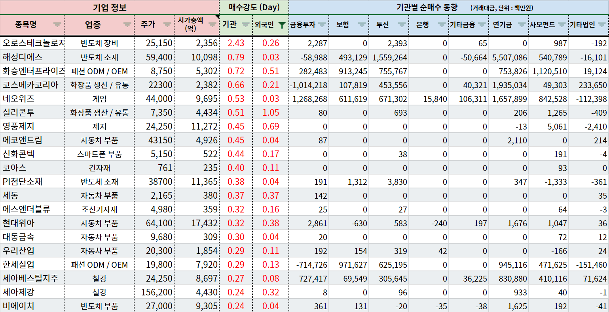Open the filter icon for 보험 column

point(362,25)
